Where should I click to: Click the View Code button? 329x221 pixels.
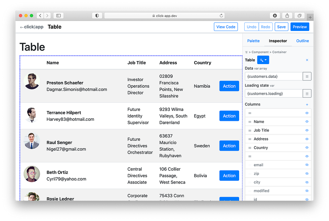(226, 27)
